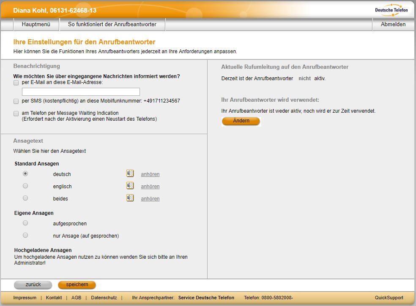Click 'Aktuelle Rufumleitung auf den Anrufbeantworter' heading

(x=285, y=67)
